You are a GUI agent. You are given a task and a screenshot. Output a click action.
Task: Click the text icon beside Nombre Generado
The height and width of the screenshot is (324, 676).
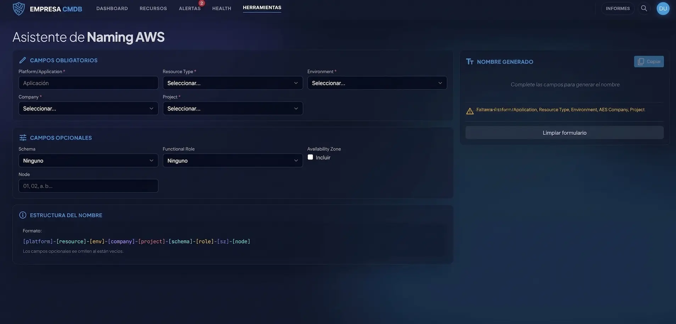[470, 62]
